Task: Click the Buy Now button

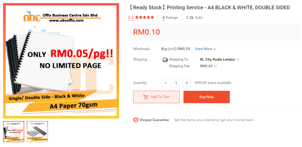Action: point(207,97)
